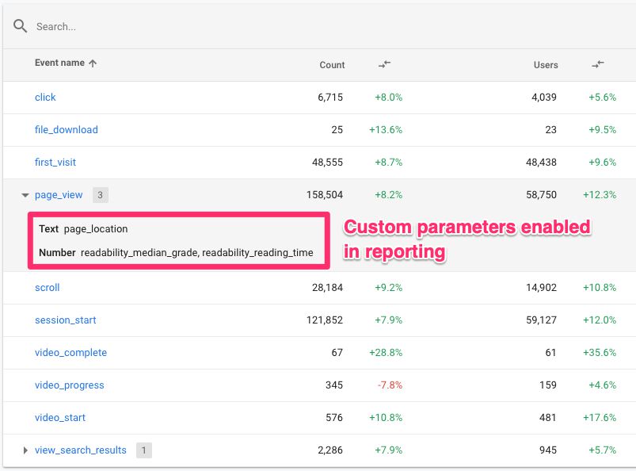Click the comparison arrows icon next to Count

pos(385,64)
